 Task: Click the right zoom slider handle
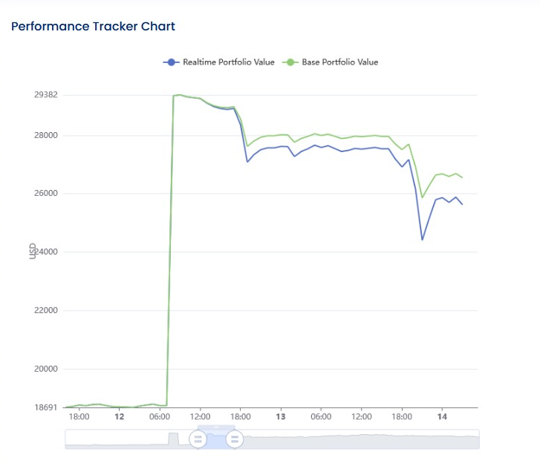(x=235, y=439)
